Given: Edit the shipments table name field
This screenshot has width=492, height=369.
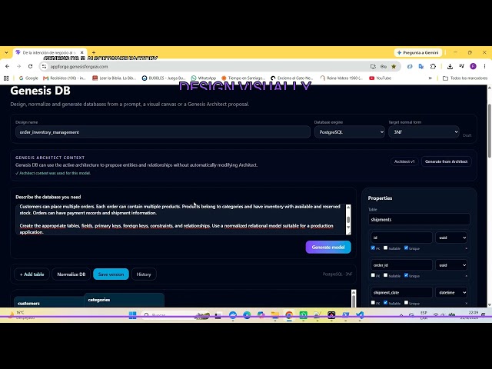Looking at the screenshot, I should tap(419, 219).
